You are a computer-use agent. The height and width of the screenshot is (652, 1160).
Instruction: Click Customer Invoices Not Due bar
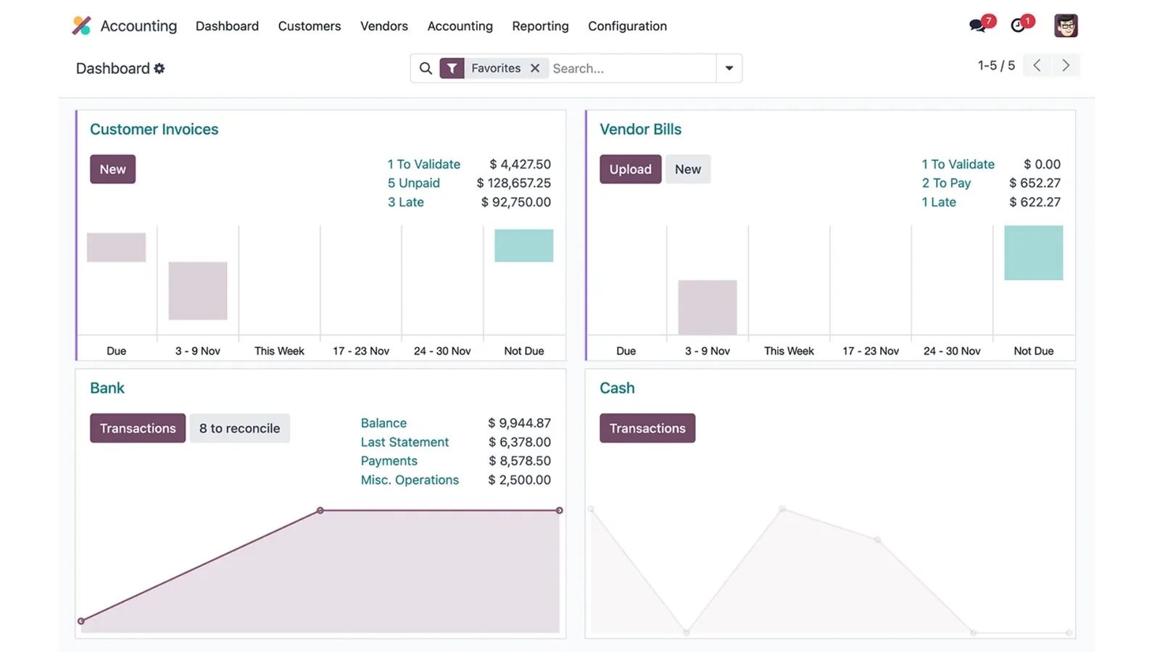point(523,246)
